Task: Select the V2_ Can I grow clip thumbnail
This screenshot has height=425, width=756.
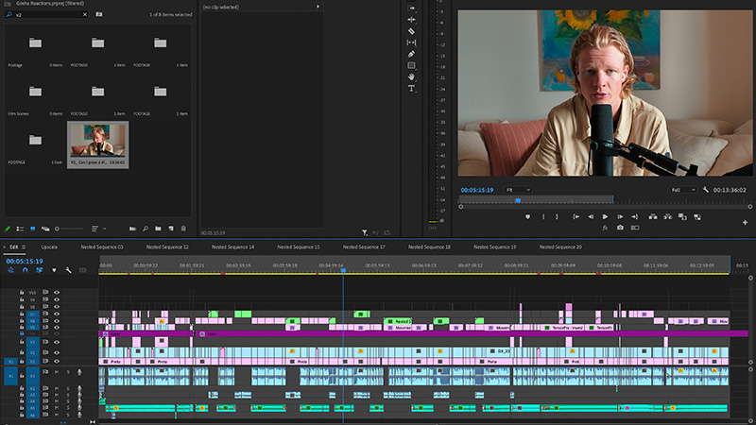Action: point(98,141)
